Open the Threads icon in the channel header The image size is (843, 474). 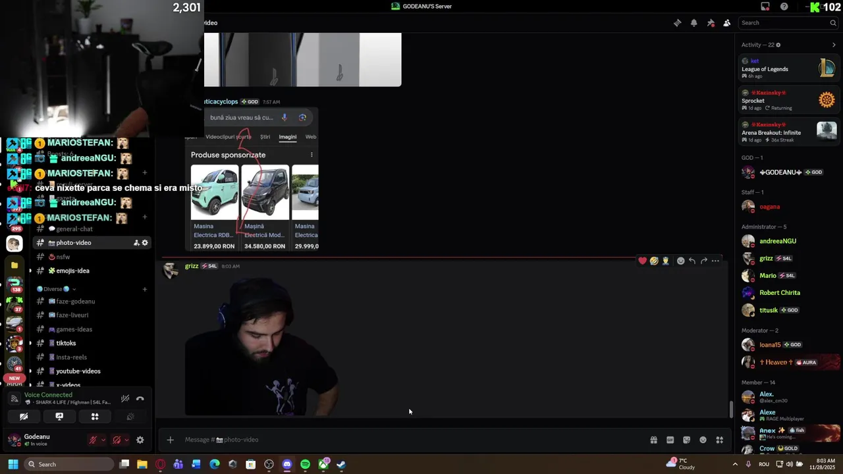(677, 23)
